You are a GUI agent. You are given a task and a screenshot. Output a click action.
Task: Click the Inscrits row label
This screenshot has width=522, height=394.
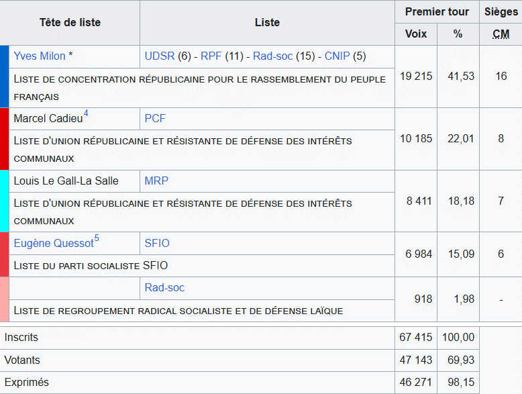pyautogui.click(x=21, y=337)
